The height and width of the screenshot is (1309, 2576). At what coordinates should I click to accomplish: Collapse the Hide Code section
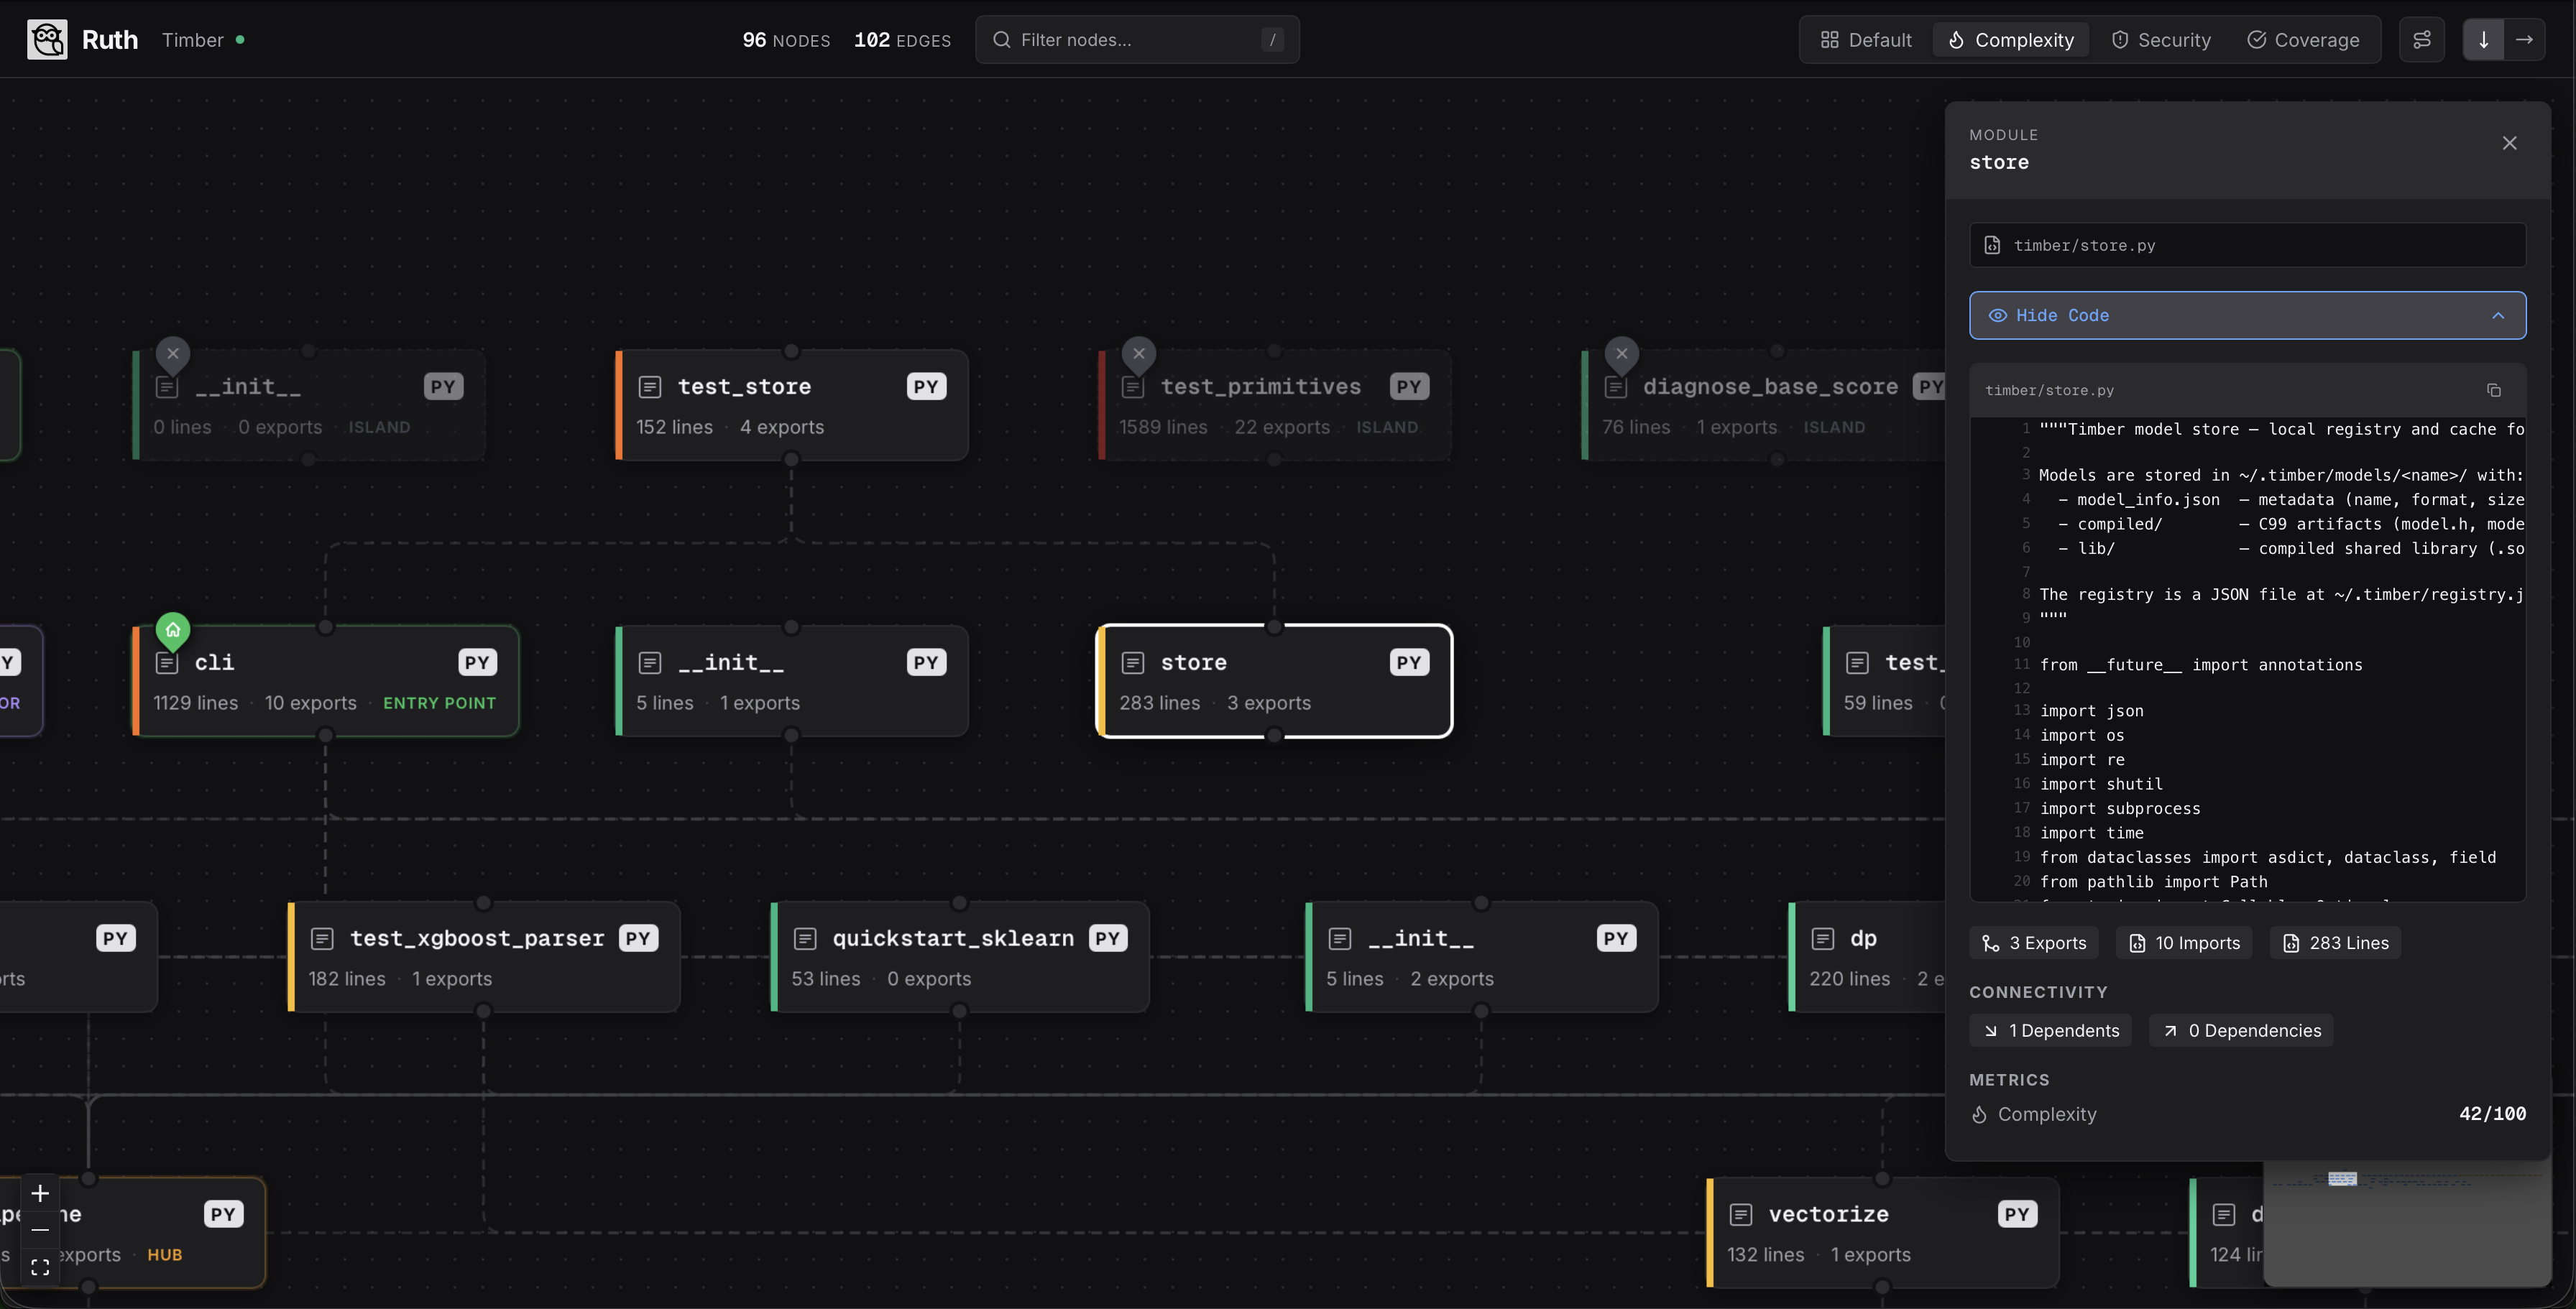(2247, 316)
